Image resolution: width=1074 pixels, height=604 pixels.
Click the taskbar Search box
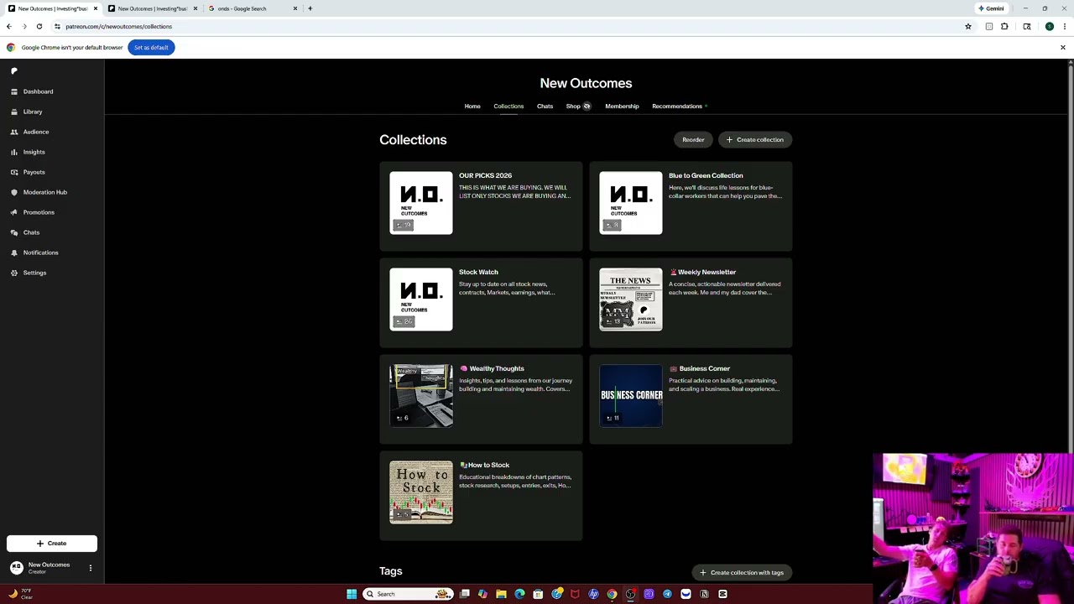click(x=408, y=594)
